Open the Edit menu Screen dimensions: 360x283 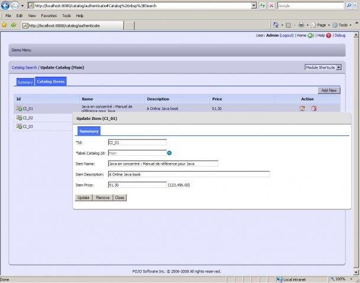(20, 16)
